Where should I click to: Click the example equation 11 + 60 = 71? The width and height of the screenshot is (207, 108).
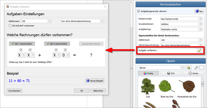[x=19, y=81]
